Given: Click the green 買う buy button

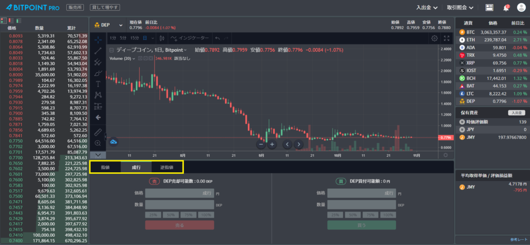Looking at the screenshot, I should pos(361,225).
